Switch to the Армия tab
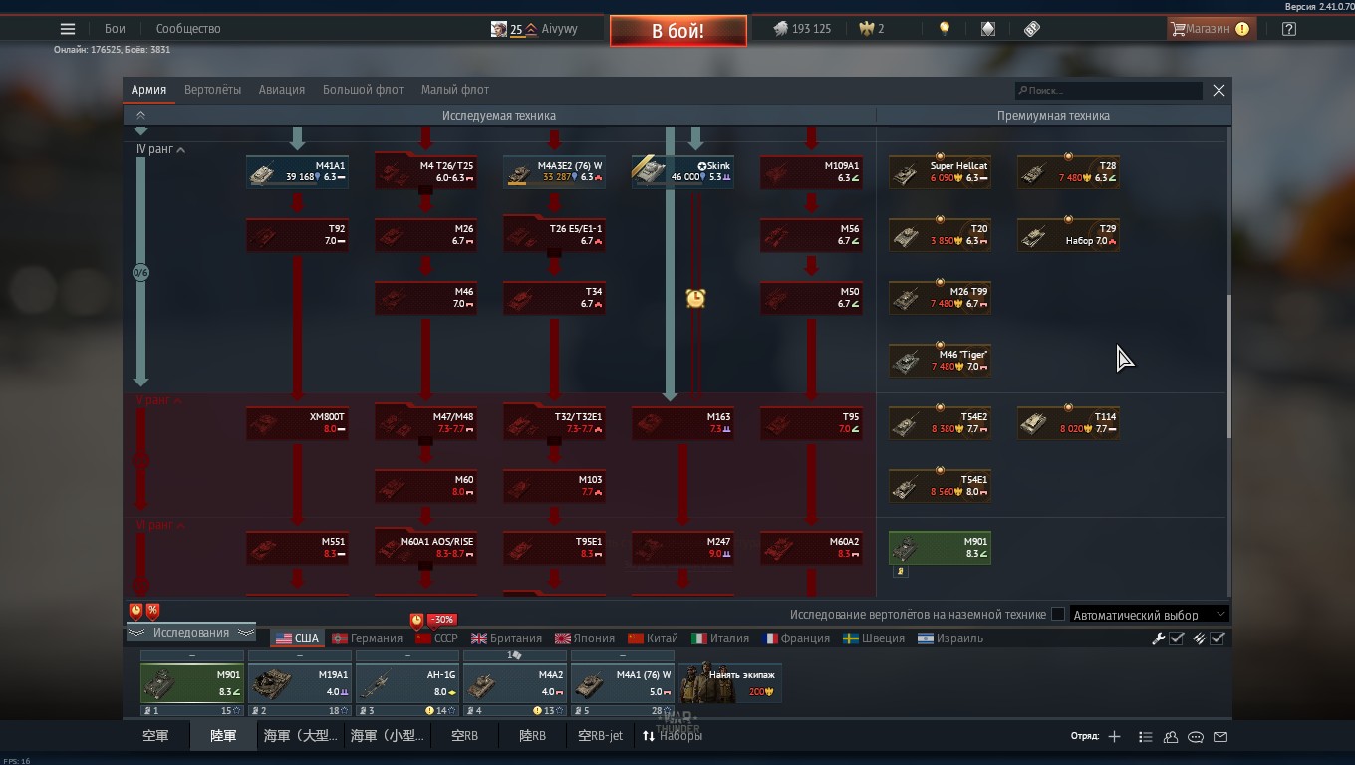This screenshot has height=765, width=1355. [x=148, y=90]
